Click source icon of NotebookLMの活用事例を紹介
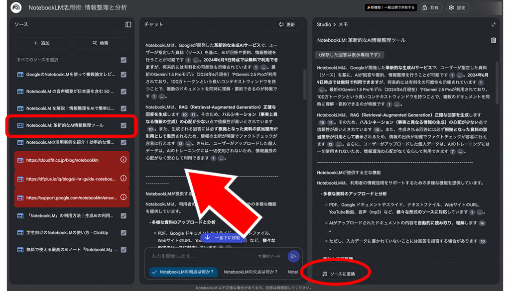This screenshot has width=510, height=291. click(20, 143)
